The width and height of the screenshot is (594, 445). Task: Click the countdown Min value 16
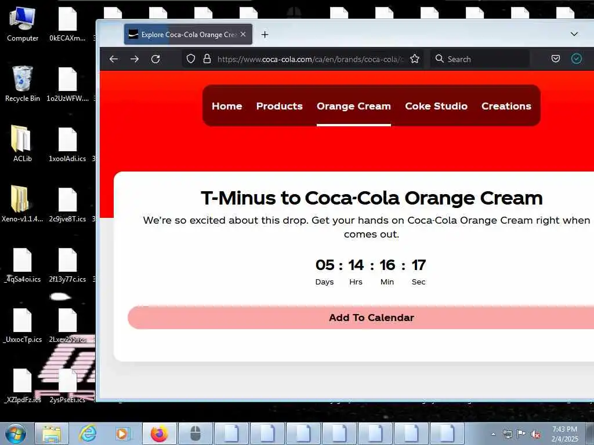tap(387, 265)
